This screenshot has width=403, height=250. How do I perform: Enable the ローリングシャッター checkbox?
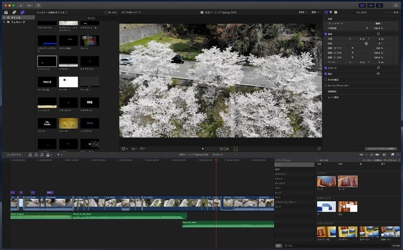coord(326,86)
